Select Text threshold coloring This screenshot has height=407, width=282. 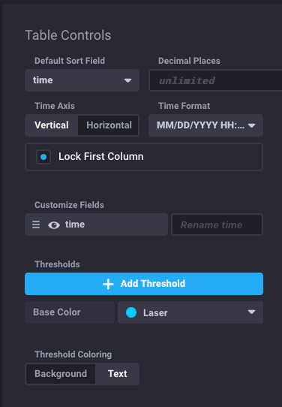pos(118,374)
